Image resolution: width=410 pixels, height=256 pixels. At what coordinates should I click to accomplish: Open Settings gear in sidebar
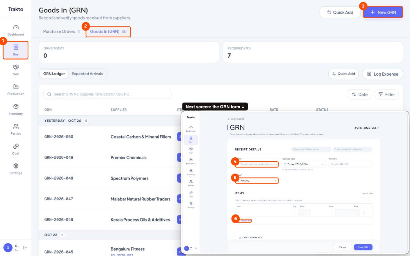pos(16,169)
